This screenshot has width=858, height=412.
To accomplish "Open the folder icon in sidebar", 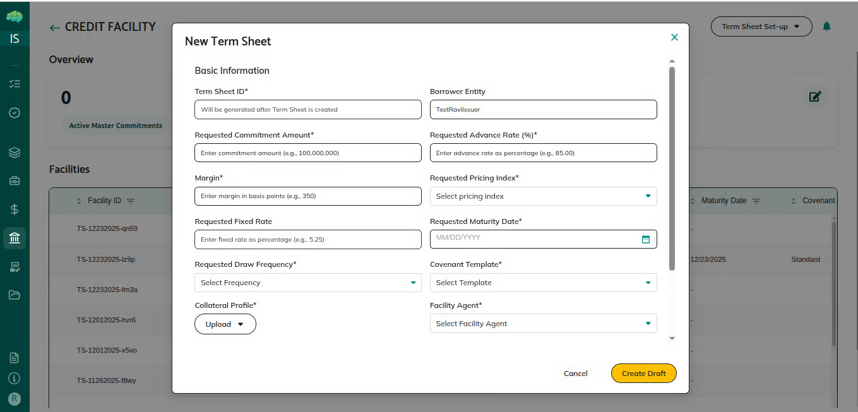I will 15,295.
